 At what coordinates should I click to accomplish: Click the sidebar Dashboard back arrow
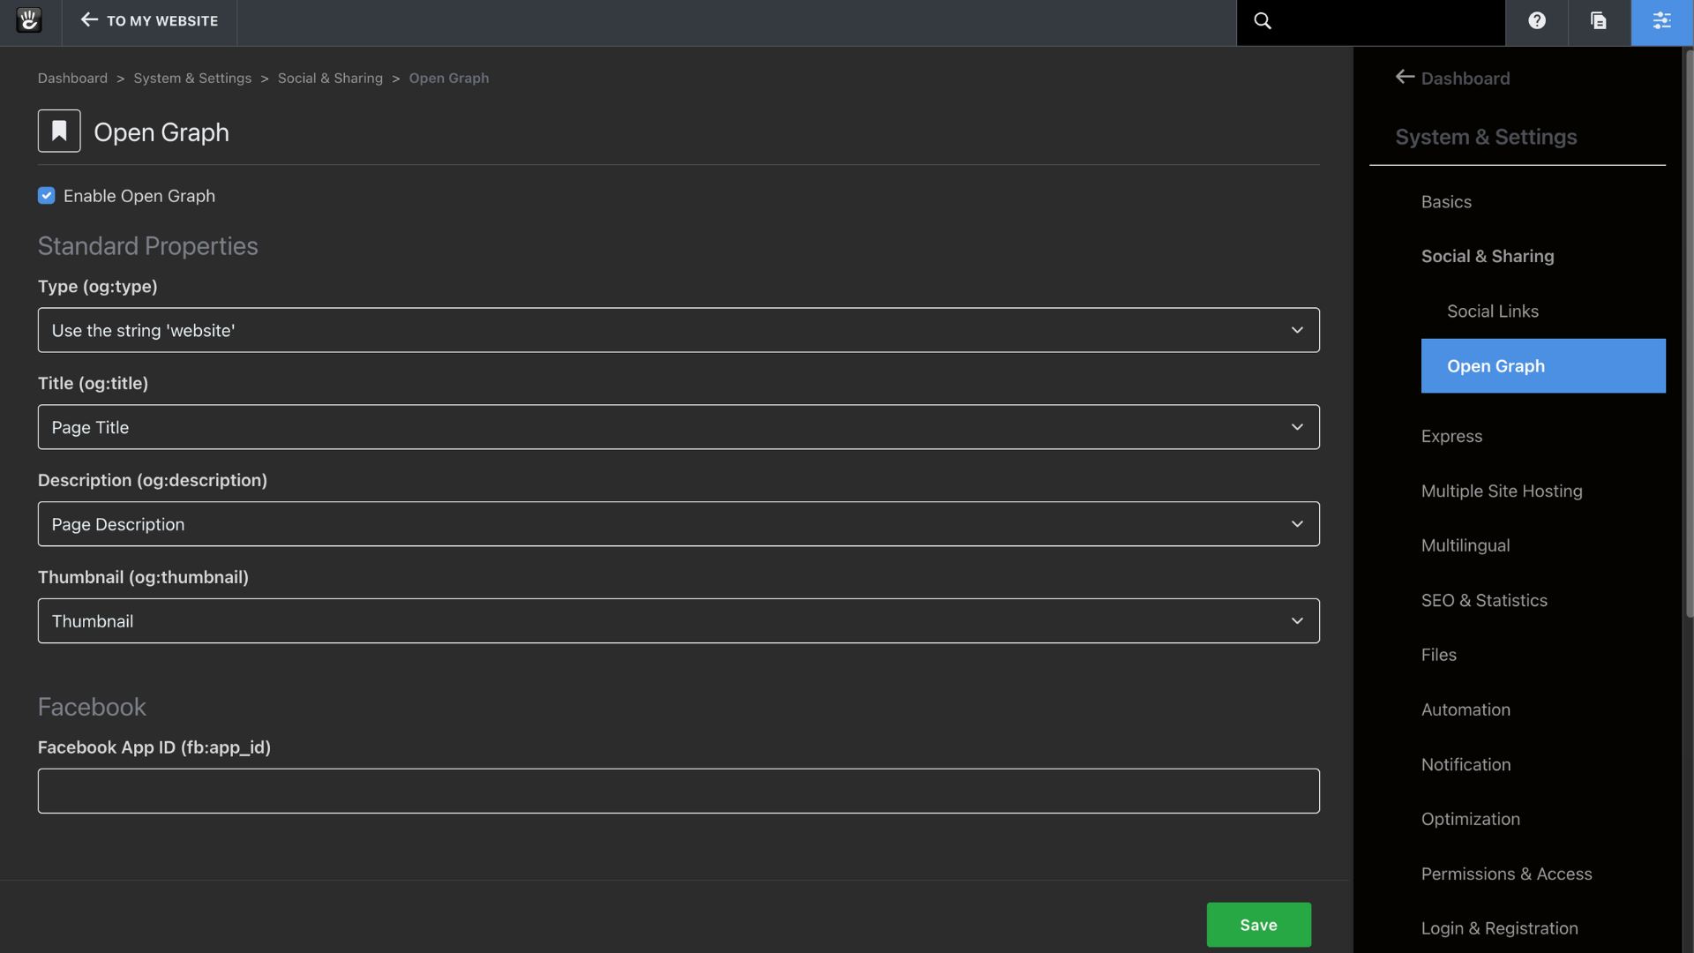pos(1405,78)
